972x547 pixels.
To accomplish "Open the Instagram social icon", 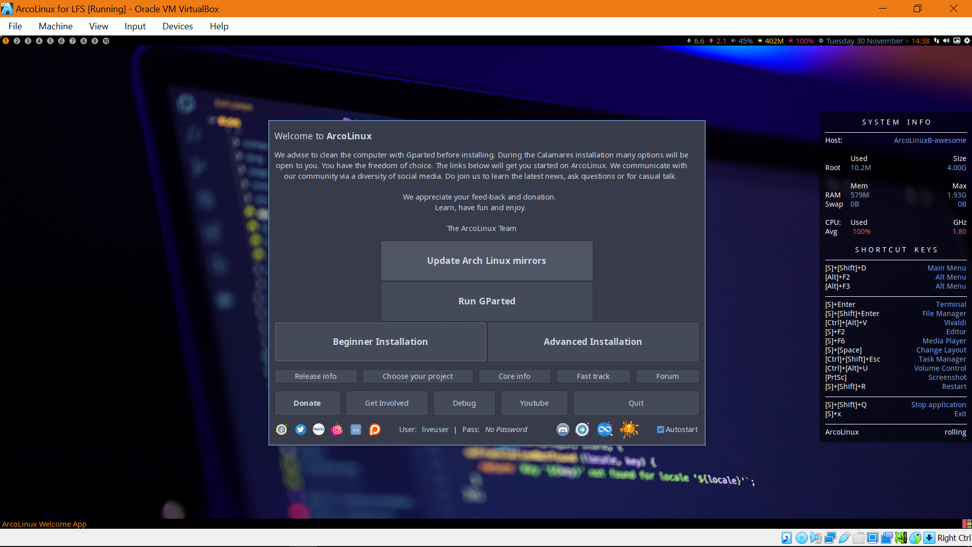I will click(x=337, y=429).
